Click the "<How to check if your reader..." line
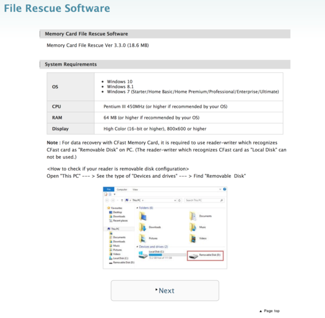This screenshot has width=325, height=318. (x=118, y=168)
